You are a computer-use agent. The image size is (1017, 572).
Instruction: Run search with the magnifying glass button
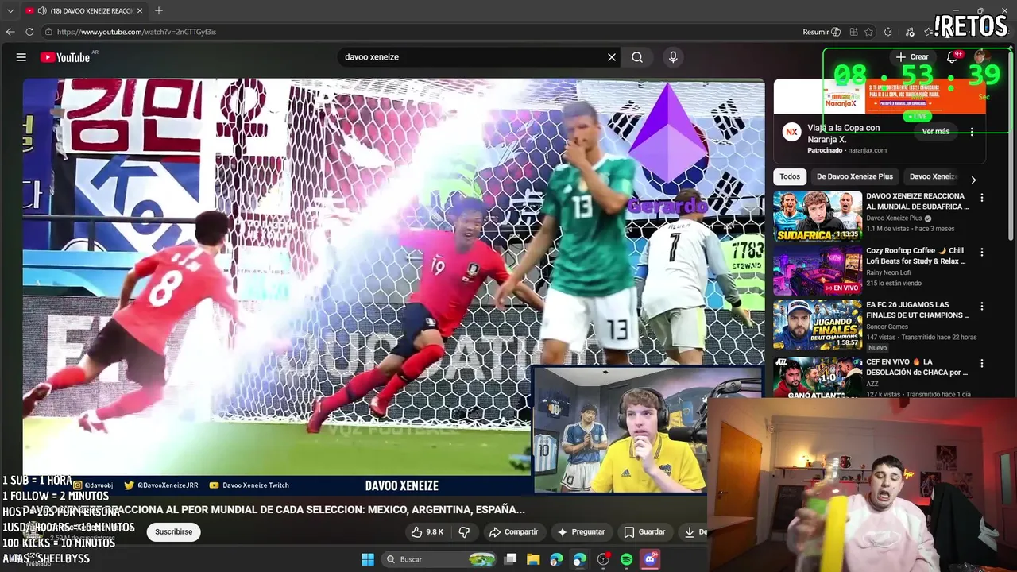[x=637, y=57]
